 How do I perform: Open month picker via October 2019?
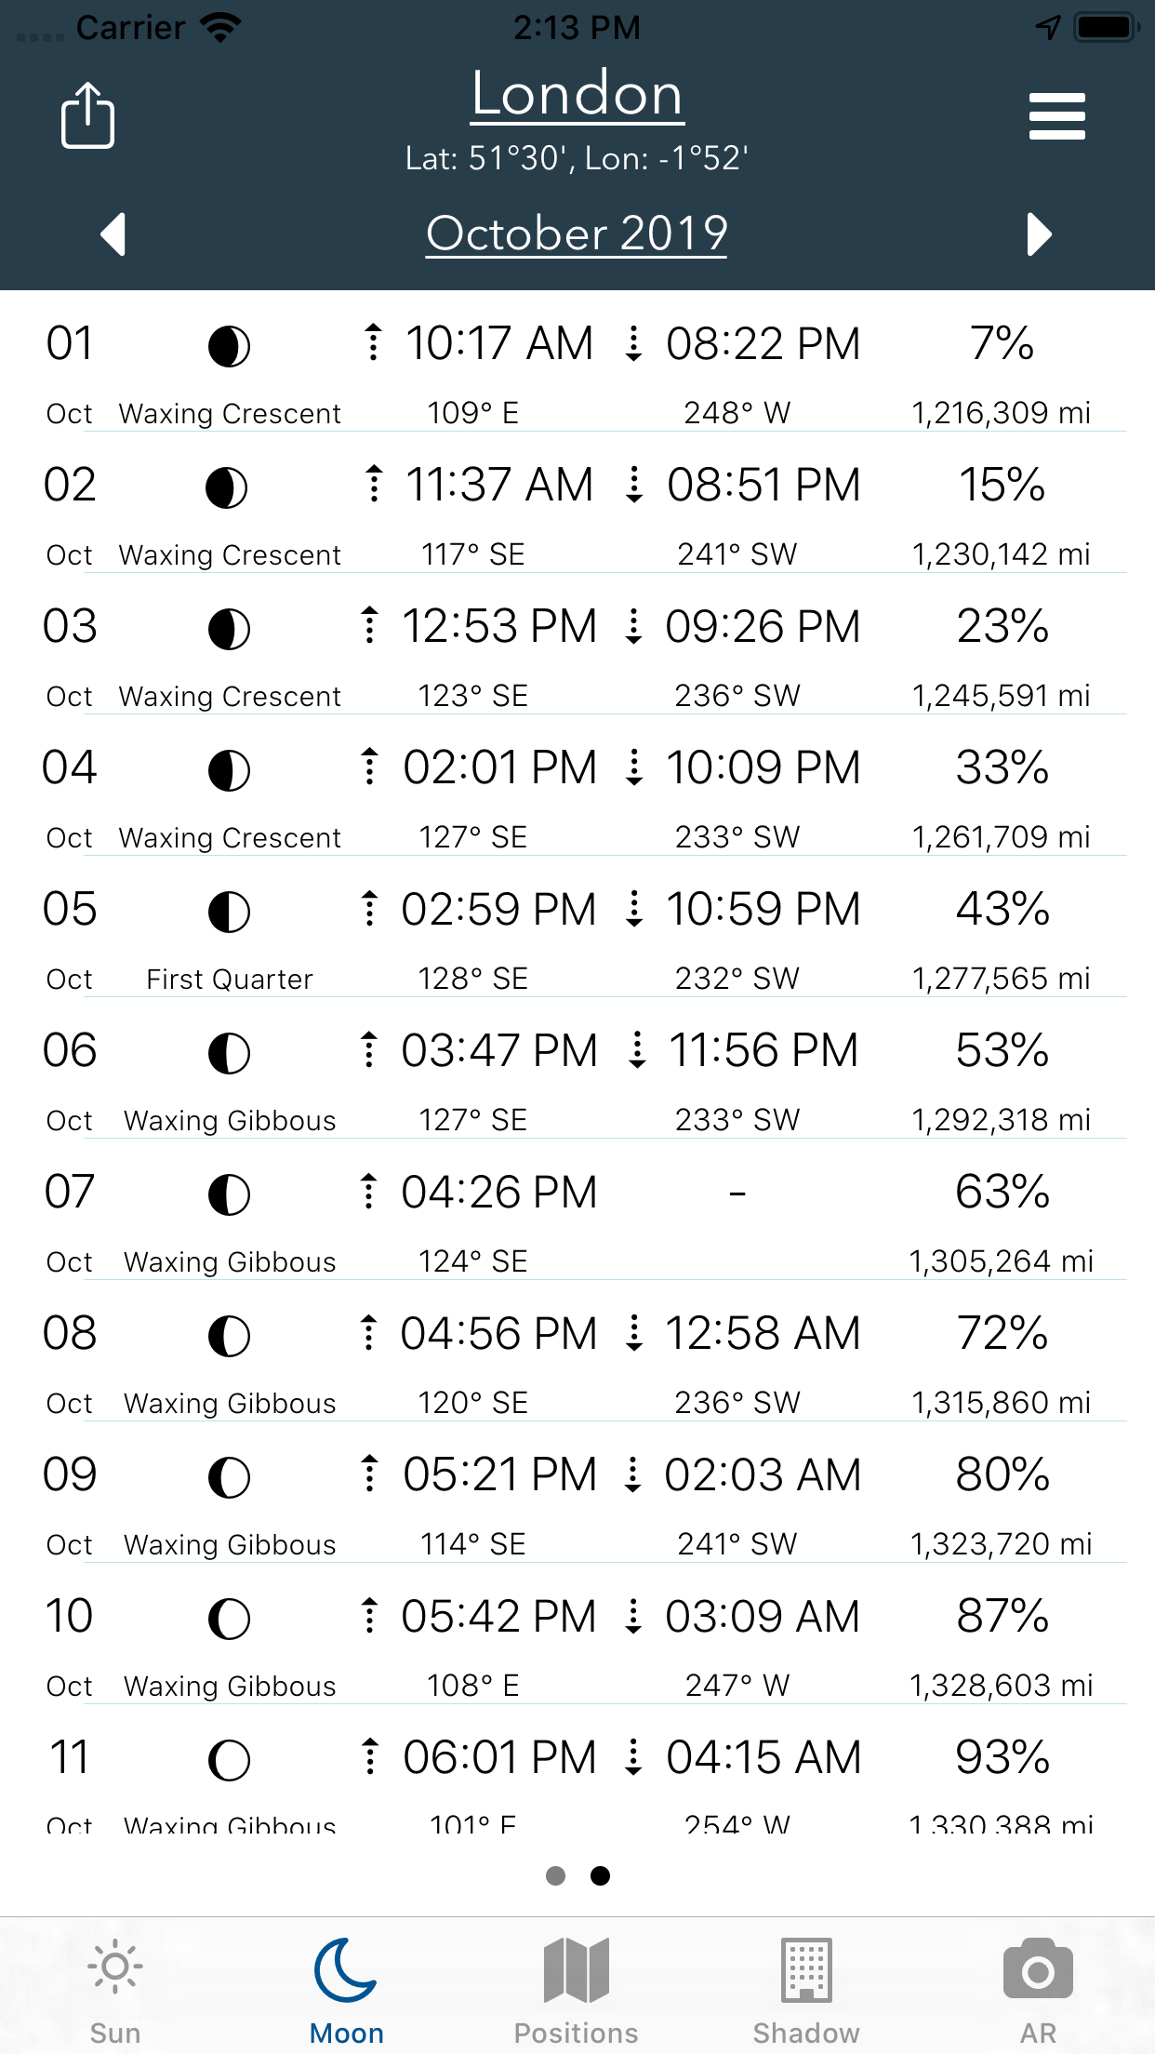(x=577, y=233)
